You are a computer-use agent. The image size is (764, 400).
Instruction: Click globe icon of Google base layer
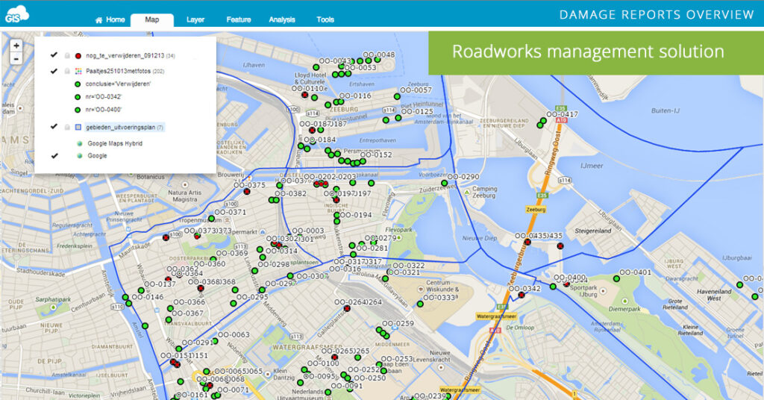pyautogui.click(x=79, y=156)
